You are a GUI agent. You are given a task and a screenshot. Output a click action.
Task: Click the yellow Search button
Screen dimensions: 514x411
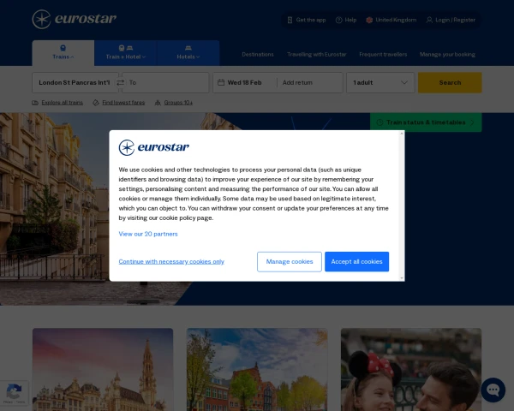click(x=450, y=82)
